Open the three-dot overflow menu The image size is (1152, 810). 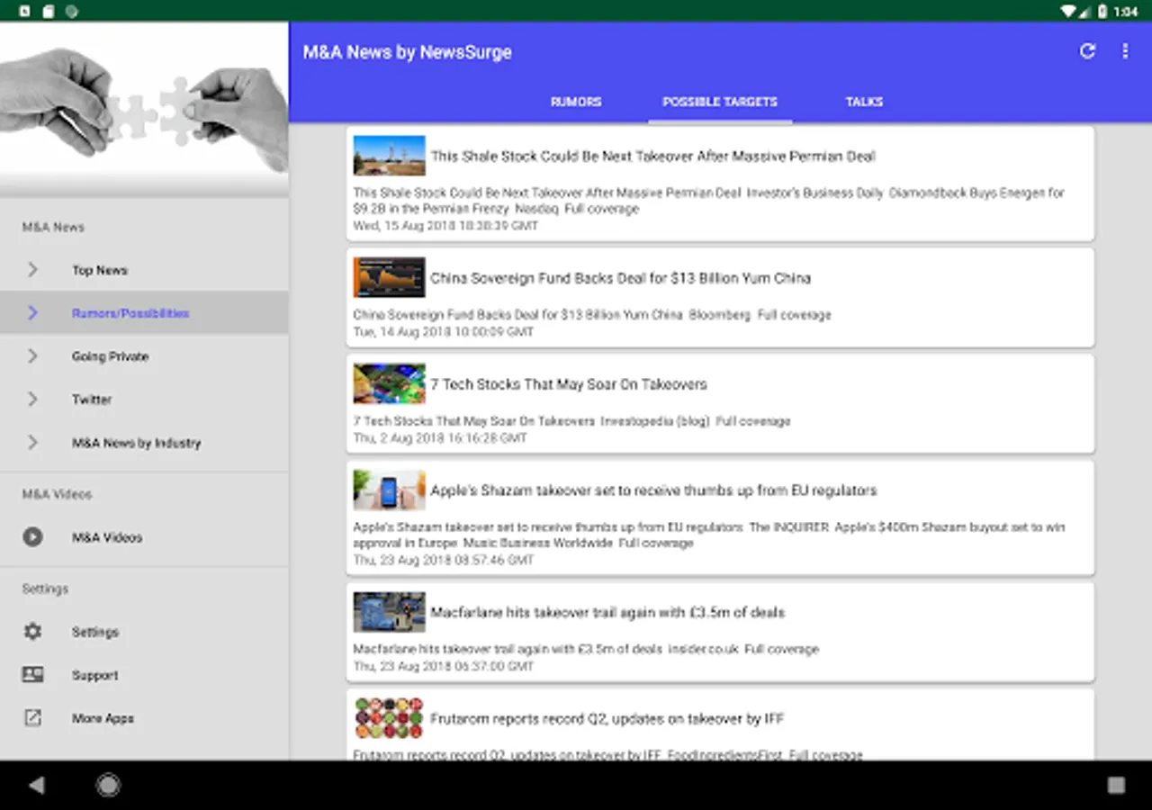point(1125,51)
